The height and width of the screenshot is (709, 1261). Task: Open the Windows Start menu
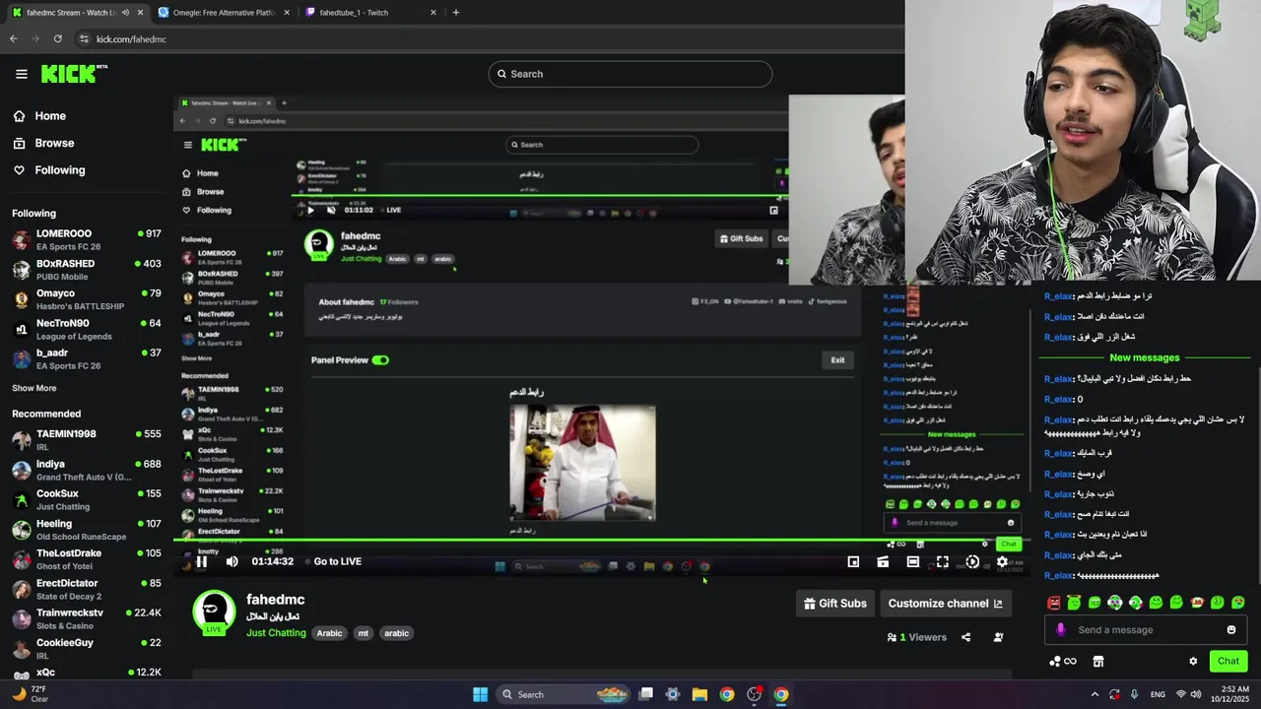click(x=480, y=694)
